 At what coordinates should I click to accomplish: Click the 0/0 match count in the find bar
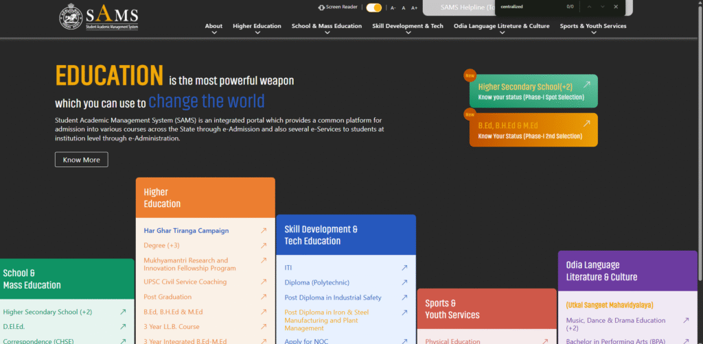[570, 7]
